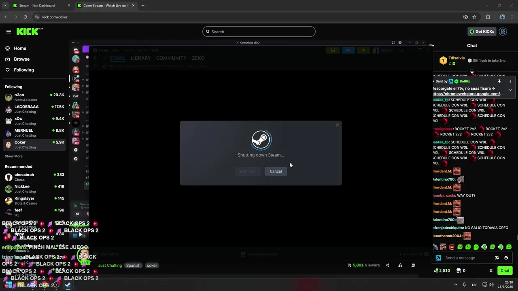Report the stream with warning icon
This screenshot has width=518, height=291.
click(x=400, y=265)
